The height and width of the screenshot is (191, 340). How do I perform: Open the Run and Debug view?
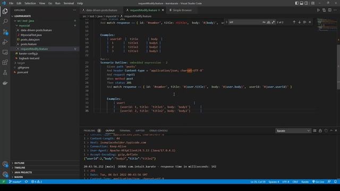(5, 42)
